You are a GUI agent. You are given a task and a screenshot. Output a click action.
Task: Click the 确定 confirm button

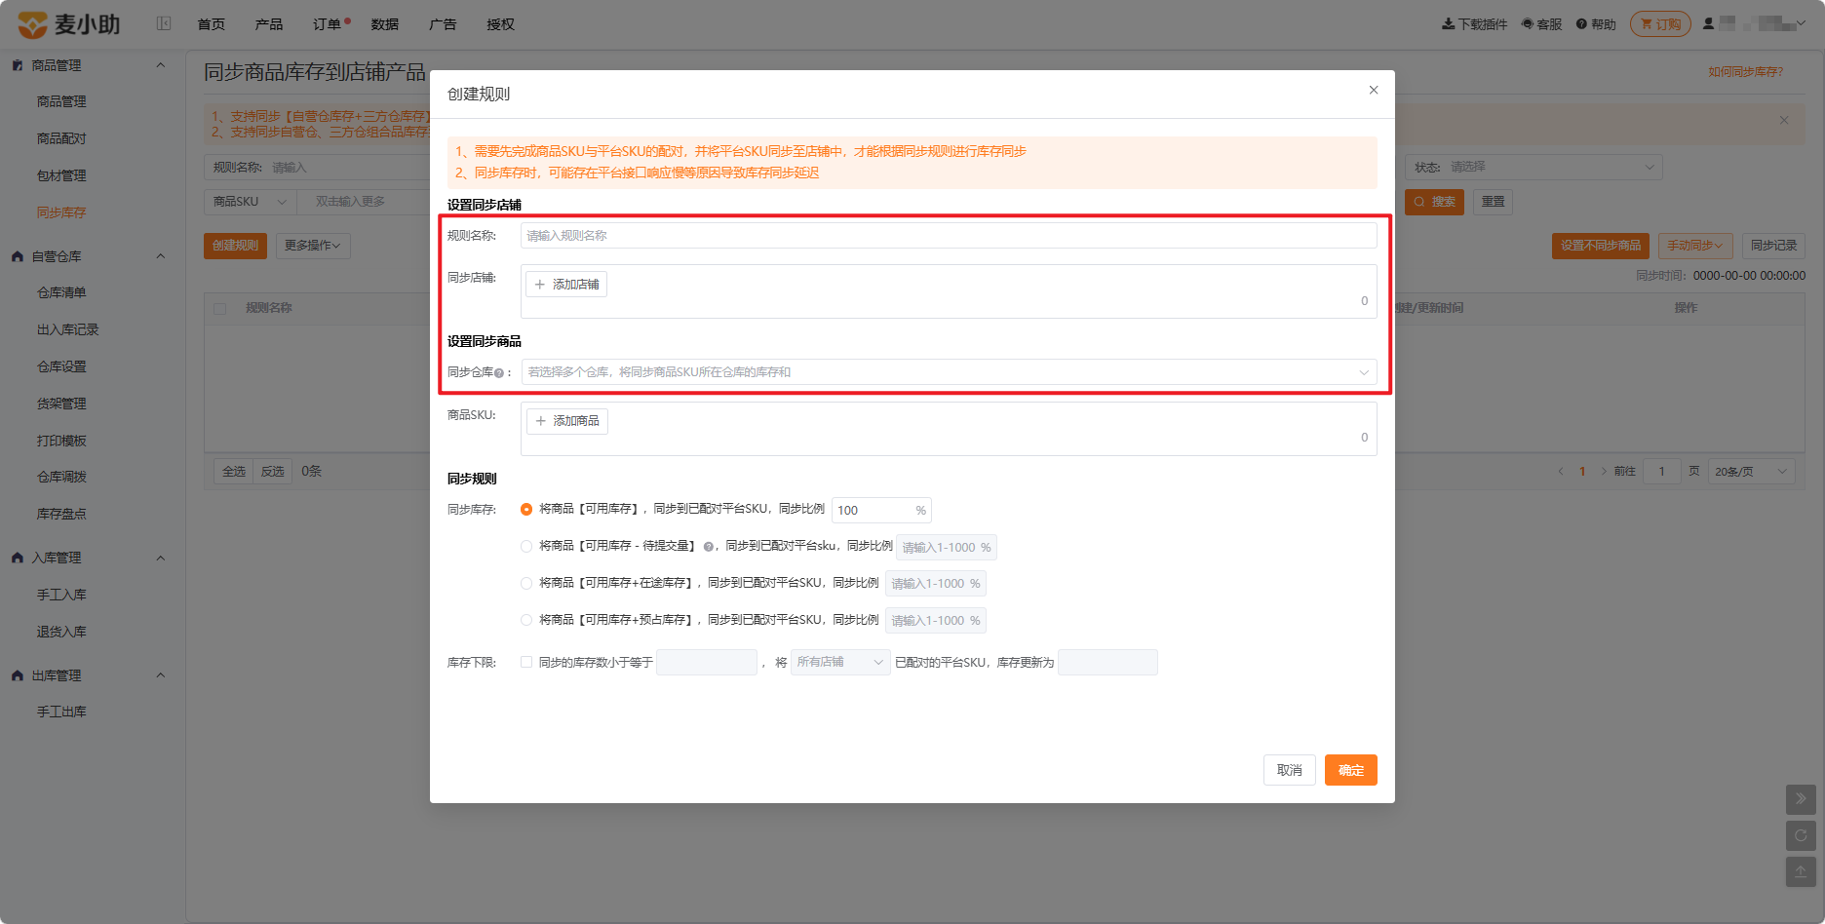pyautogui.click(x=1351, y=770)
